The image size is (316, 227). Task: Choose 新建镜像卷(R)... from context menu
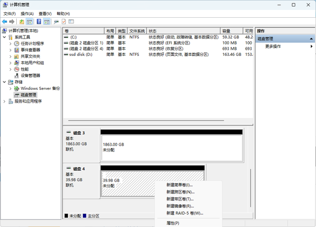pos(189,206)
